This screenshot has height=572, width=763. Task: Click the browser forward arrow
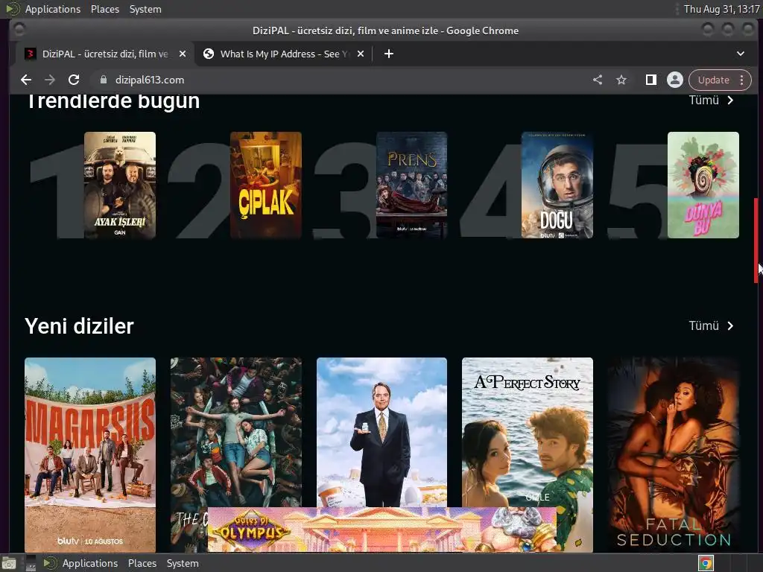pyautogui.click(x=50, y=80)
